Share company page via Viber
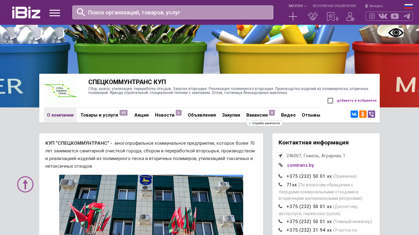419x235 pixels. coord(371,114)
